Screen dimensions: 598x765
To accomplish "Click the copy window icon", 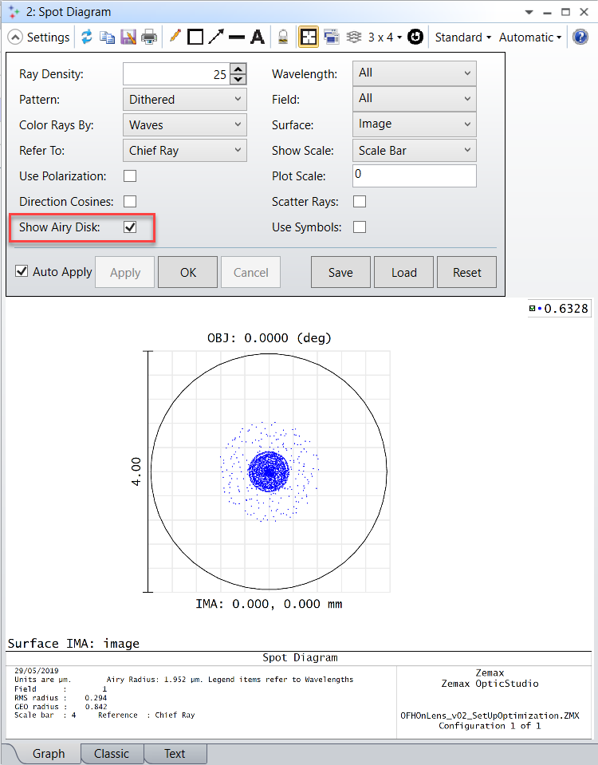I will [108, 37].
